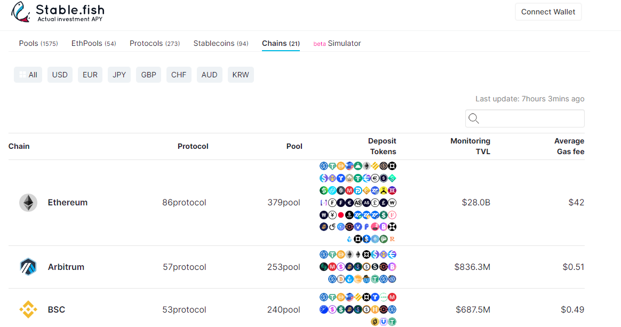Sort by the Protocol column header
This screenshot has height=327, width=621.
click(x=193, y=146)
